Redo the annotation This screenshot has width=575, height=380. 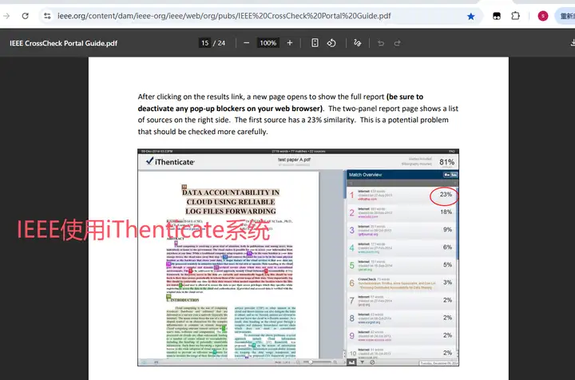[397, 43]
